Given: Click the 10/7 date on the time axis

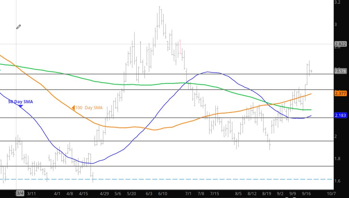Looking at the screenshot, I should tap(331, 193).
